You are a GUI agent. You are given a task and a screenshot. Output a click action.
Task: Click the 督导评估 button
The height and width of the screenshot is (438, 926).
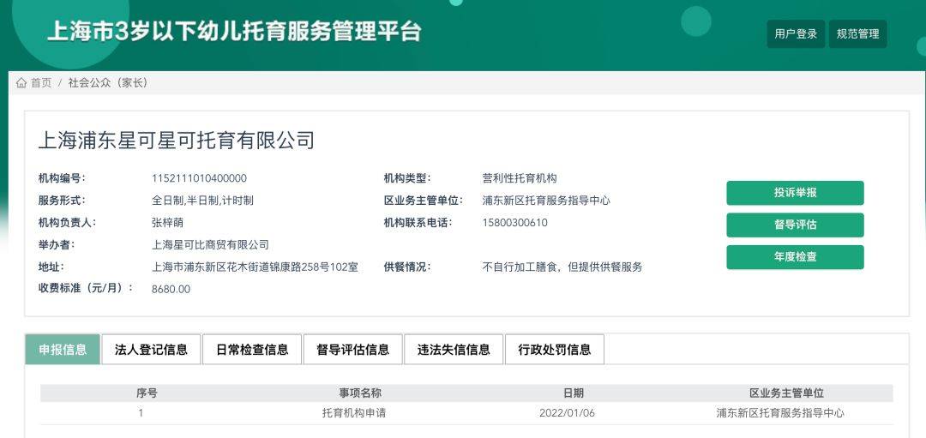click(795, 225)
